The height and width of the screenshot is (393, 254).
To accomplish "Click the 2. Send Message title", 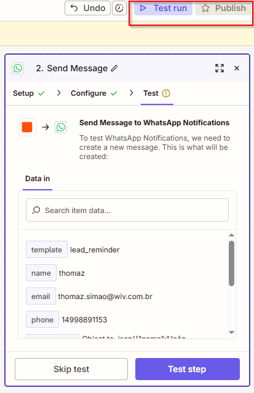I will coord(72,68).
